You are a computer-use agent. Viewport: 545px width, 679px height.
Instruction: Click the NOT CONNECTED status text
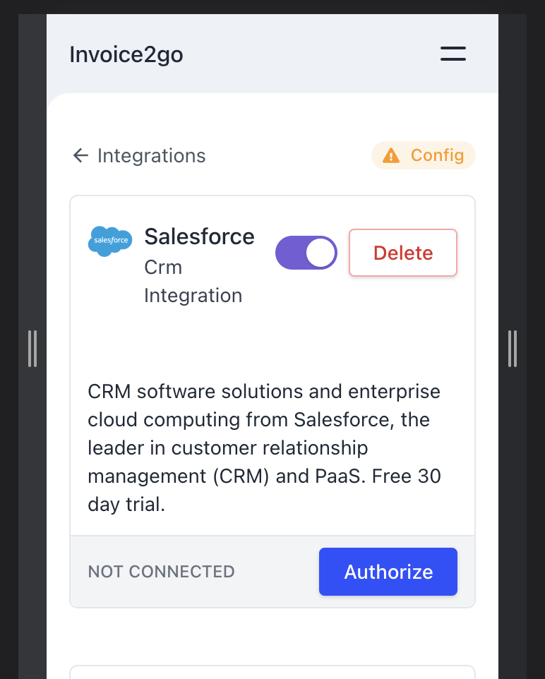161,572
